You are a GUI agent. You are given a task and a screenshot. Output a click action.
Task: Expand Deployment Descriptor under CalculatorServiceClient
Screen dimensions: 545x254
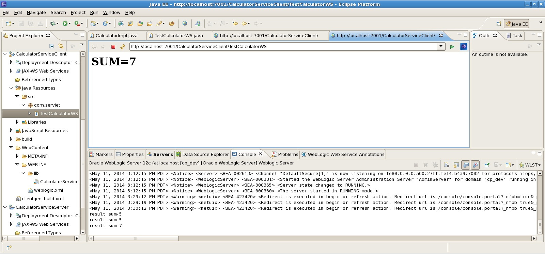tap(11, 62)
